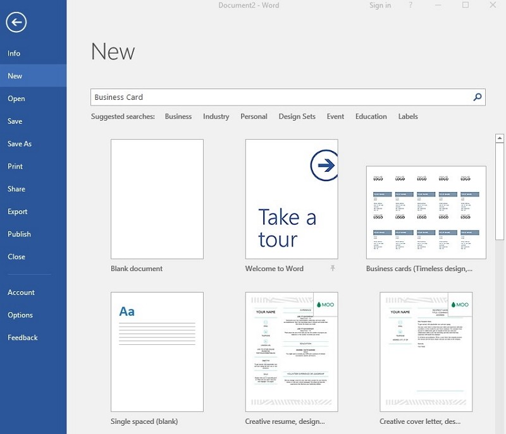Click the templates list scrollbar thumb
This screenshot has height=434, width=506.
500,191
